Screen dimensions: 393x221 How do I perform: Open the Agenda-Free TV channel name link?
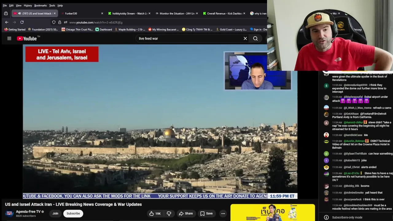point(28,212)
